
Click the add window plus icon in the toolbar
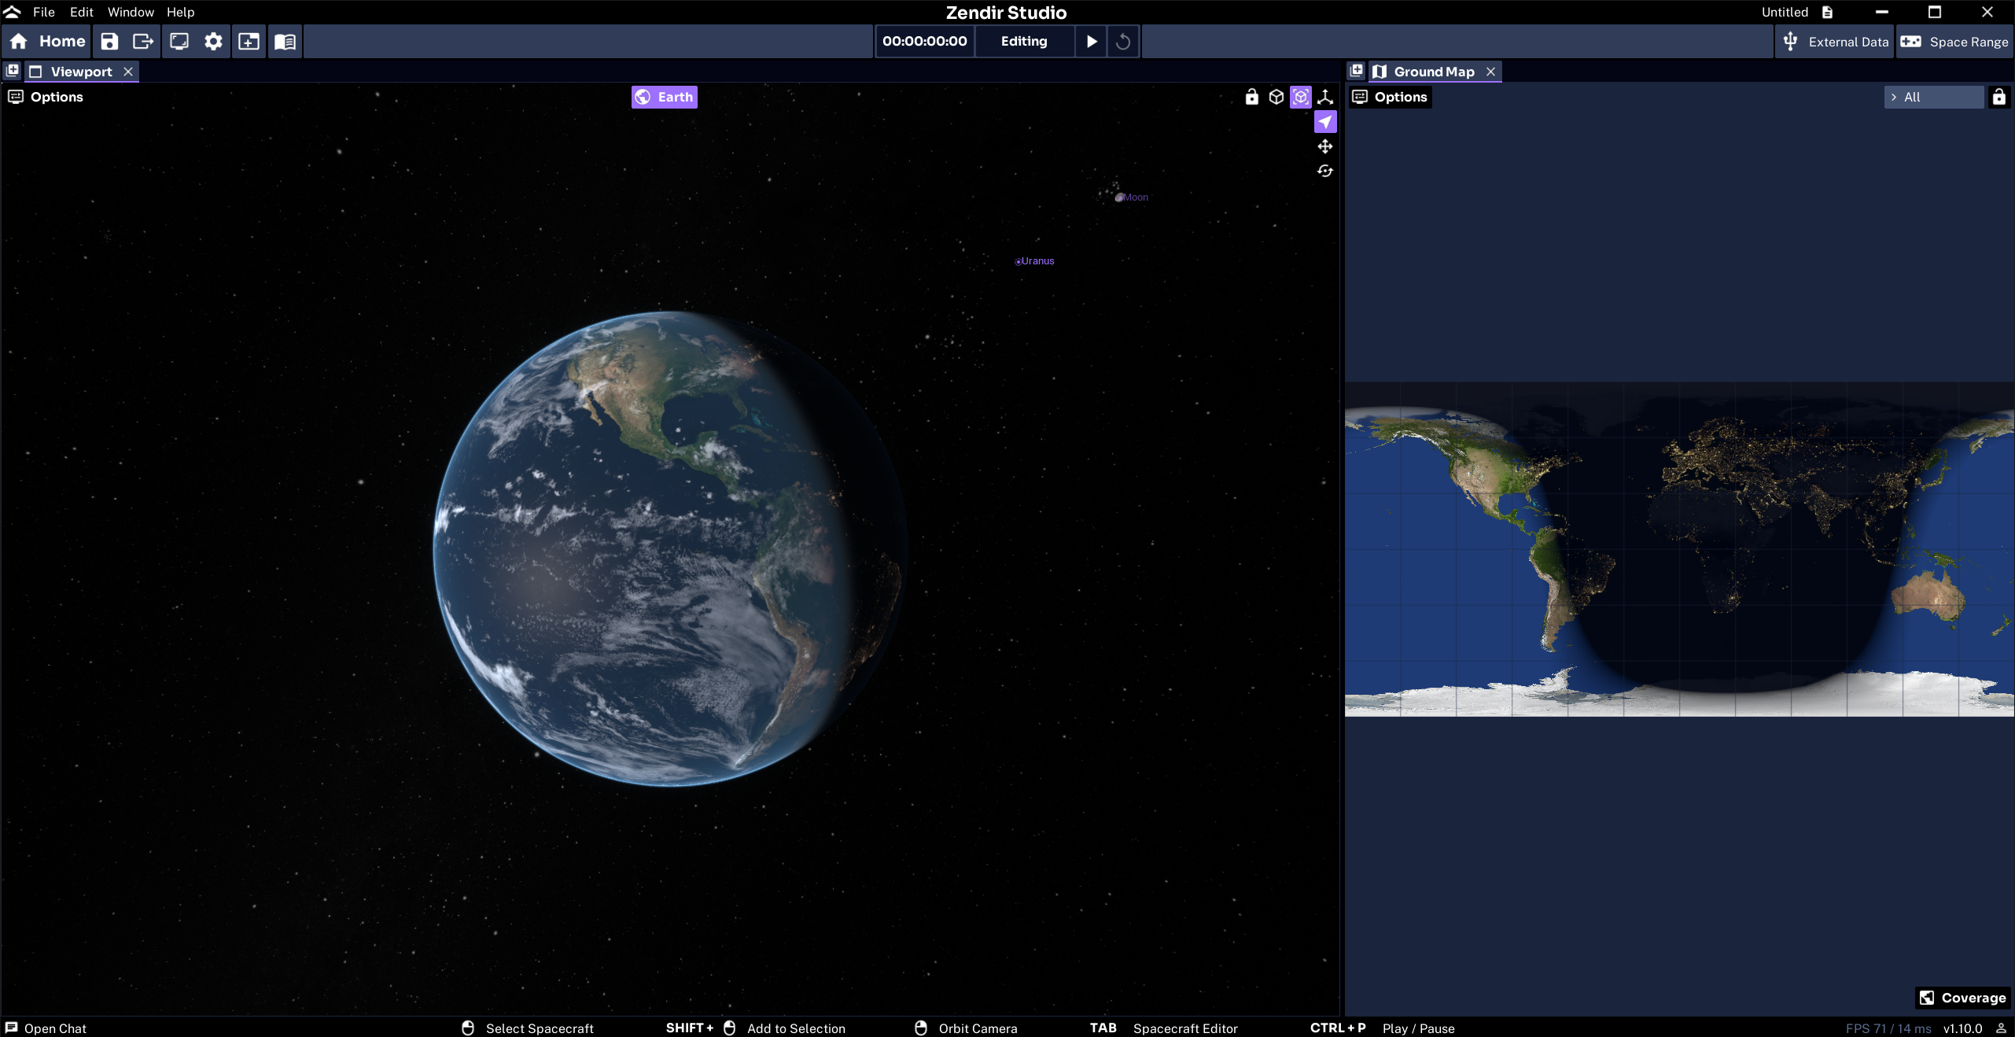pyautogui.click(x=249, y=42)
